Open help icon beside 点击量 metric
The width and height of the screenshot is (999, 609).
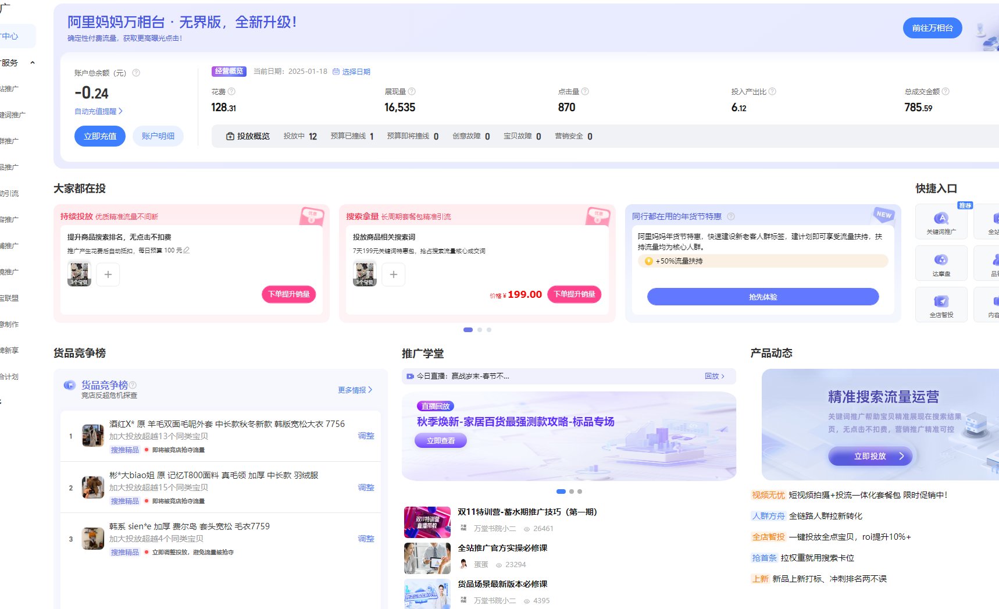pyautogui.click(x=585, y=91)
